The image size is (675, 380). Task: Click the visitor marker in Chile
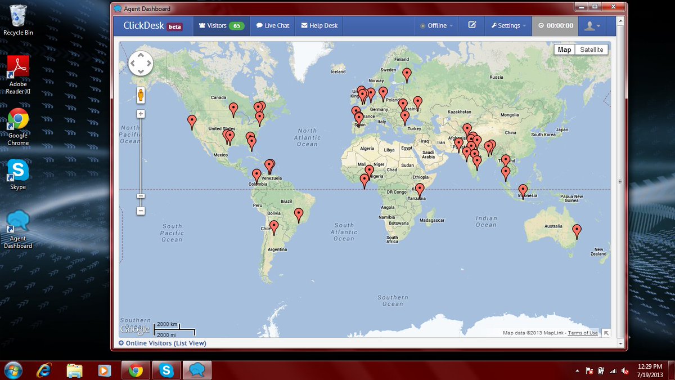(274, 227)
